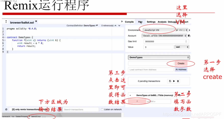Screen dimensions: 224x119
Task: Go to previous reference with the up chevron
Action: coord(115,25)
